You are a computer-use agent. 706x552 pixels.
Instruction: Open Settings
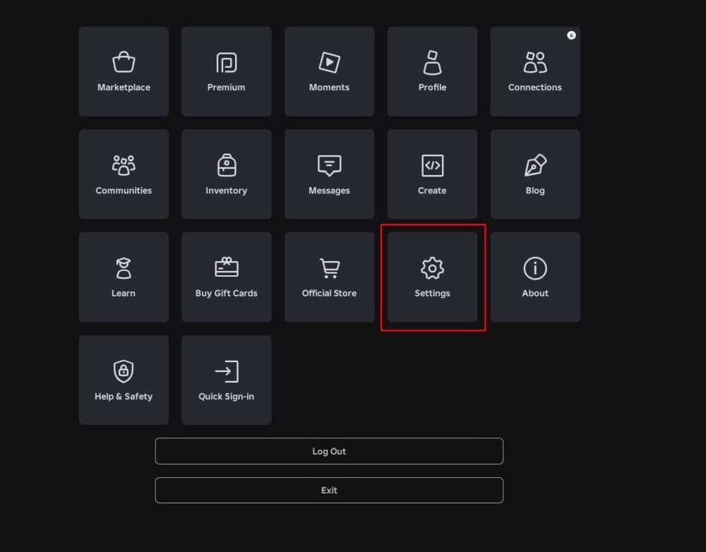point(432,277)
